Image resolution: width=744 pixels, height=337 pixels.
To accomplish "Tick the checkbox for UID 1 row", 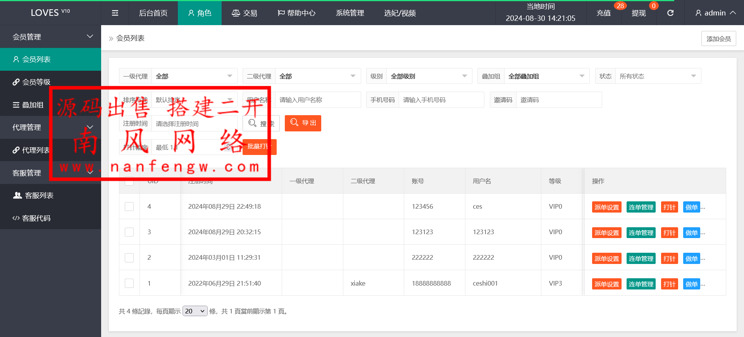I will [x=129, y=283].
